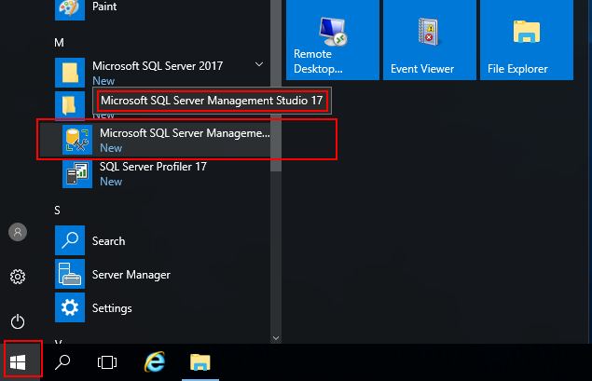Click the Windows Start button
The height and width of the screenshot is (381, 592).
(18, 362)
